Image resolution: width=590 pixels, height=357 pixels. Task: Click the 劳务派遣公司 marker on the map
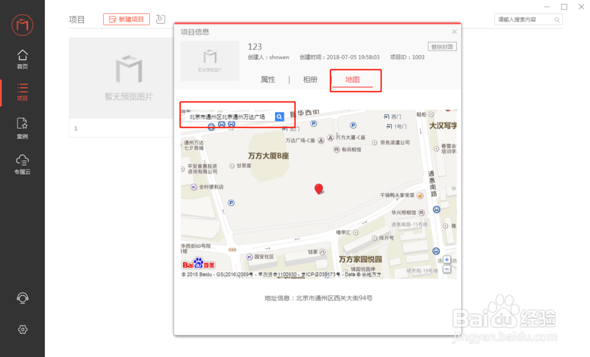(375, 143)
